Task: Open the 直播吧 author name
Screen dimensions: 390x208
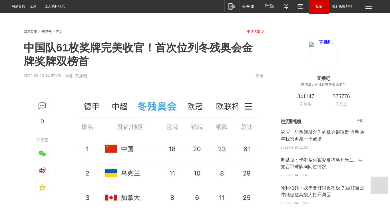Action: pos(323,78)
